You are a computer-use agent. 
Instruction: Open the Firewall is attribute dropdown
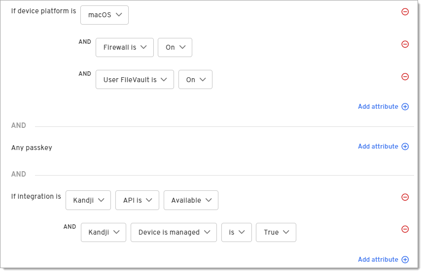[x=125, y=47]
